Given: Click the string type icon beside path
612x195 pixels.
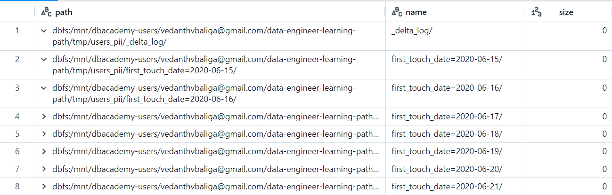Looking at the screenshot, I should (x=46, y=12).
